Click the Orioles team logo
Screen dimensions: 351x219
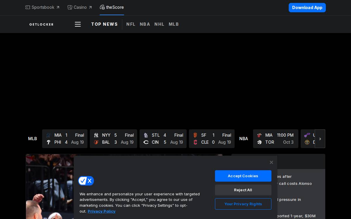[x=96, y=142]
